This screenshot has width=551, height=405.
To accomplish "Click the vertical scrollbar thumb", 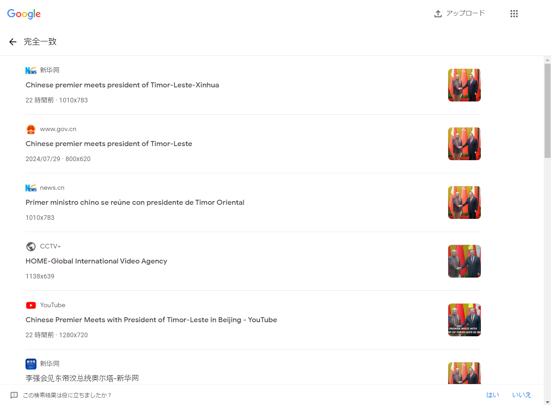I will pos(547,111).
